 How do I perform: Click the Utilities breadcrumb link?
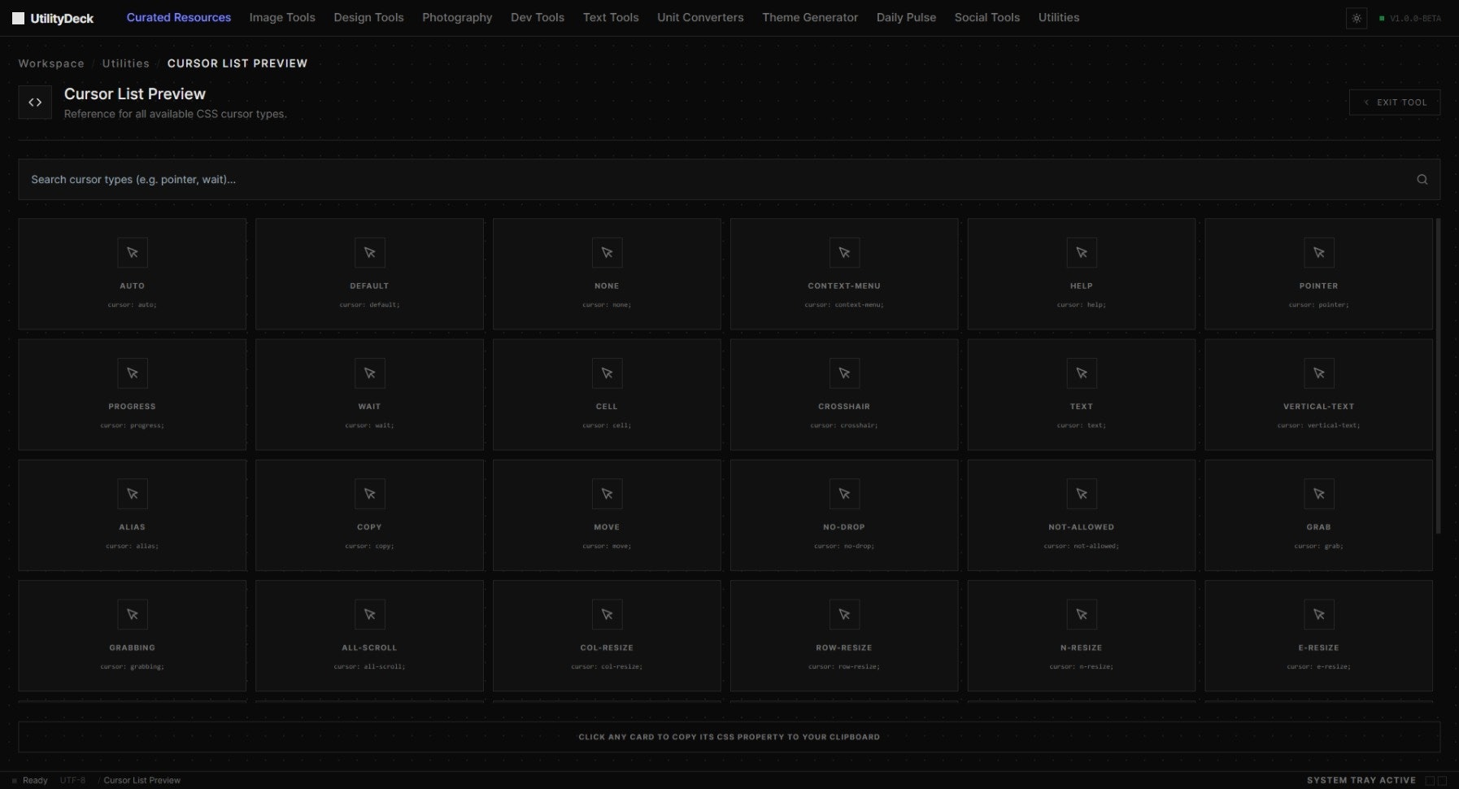[x=125, y=63]
